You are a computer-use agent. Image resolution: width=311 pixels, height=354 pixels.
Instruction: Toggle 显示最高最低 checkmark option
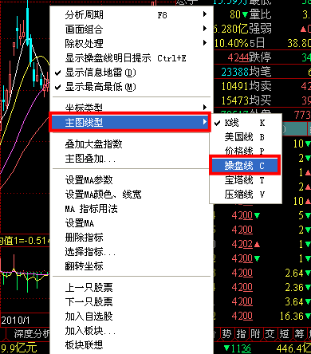pyautogui.click(x=132, y=87)
